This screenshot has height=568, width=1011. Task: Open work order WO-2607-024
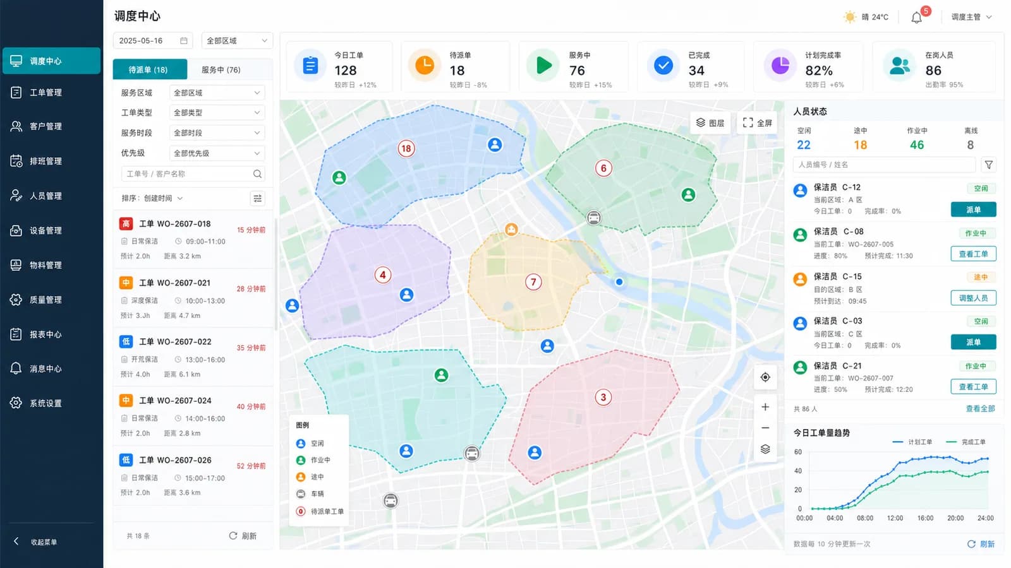pos(193,417)
